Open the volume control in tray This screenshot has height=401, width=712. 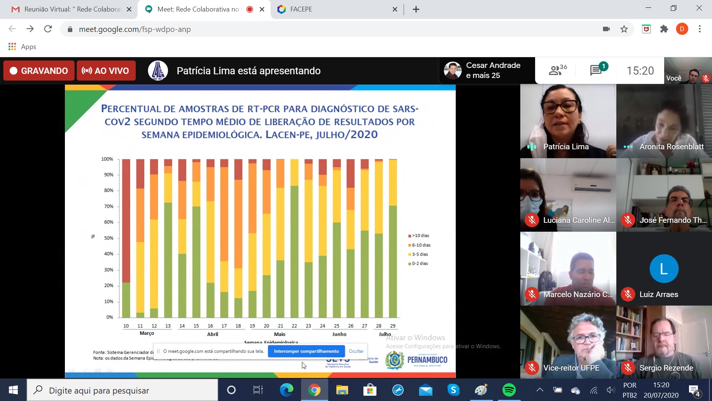point(610,390)
